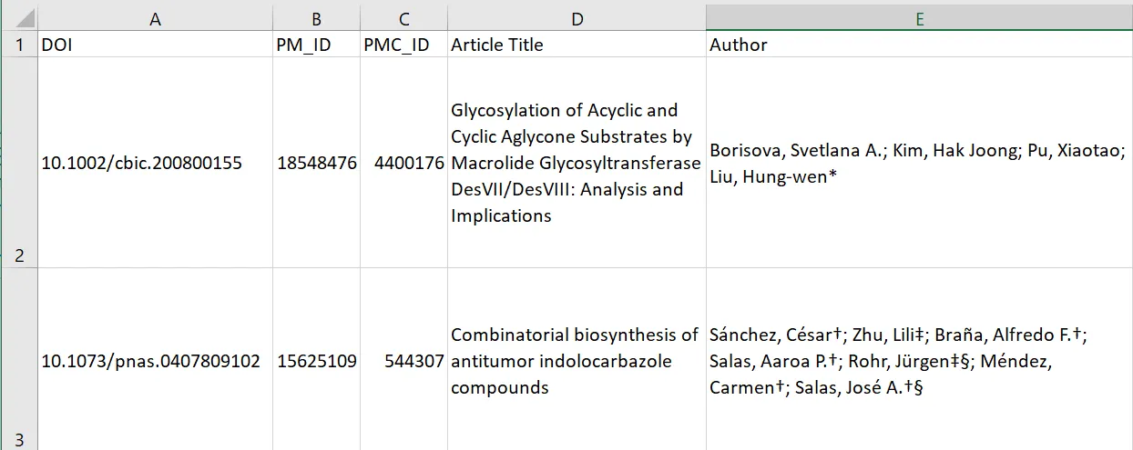Select column A header
The image size is (1133, 450).
coord(155,19)
